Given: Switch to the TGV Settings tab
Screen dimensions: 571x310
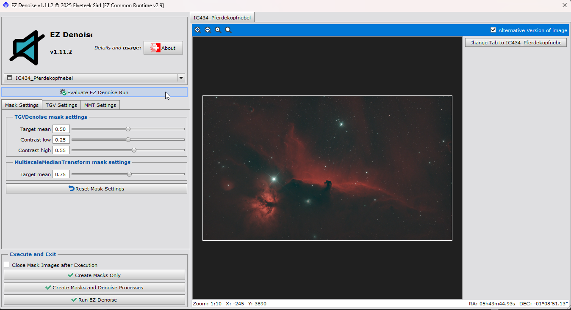Looking at the screenshot, I should pos(61,105).
